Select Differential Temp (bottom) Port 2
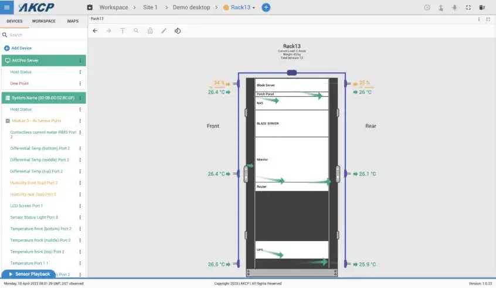Screen dimensions: 496x288 pos(40,148)
